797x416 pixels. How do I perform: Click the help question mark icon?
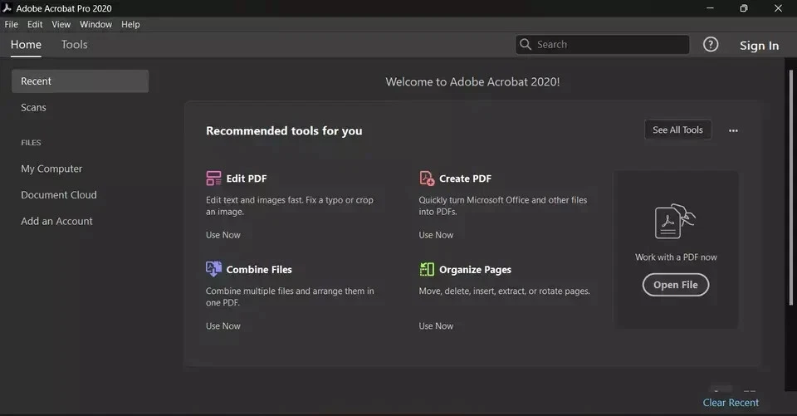711,45
